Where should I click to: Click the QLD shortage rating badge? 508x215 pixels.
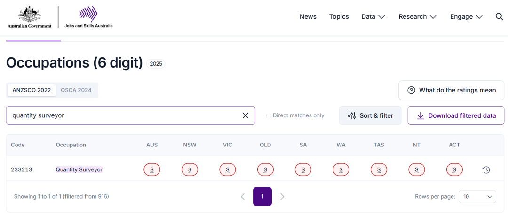(x=265, y=169)
